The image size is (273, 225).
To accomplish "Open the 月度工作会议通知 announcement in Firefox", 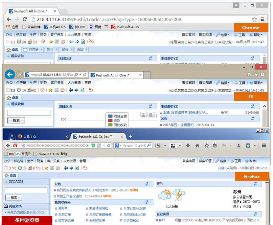I will (69, 196).
